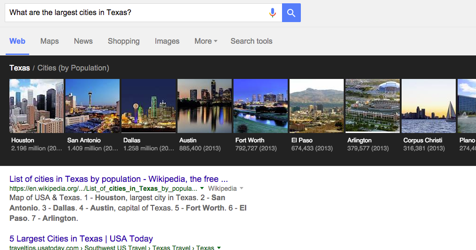Expand the green arrow after USA Today URL
The width and height of the screenshot is (476, 250).
218,248
